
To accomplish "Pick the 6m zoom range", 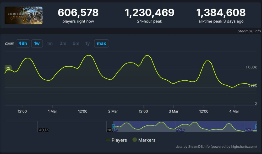I will (76, 43).
